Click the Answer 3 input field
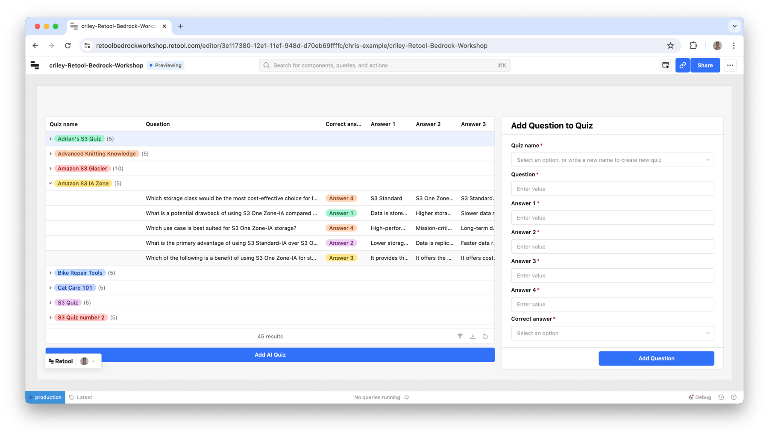This screenshot has height=437, width=769. [x=612, y=276]
